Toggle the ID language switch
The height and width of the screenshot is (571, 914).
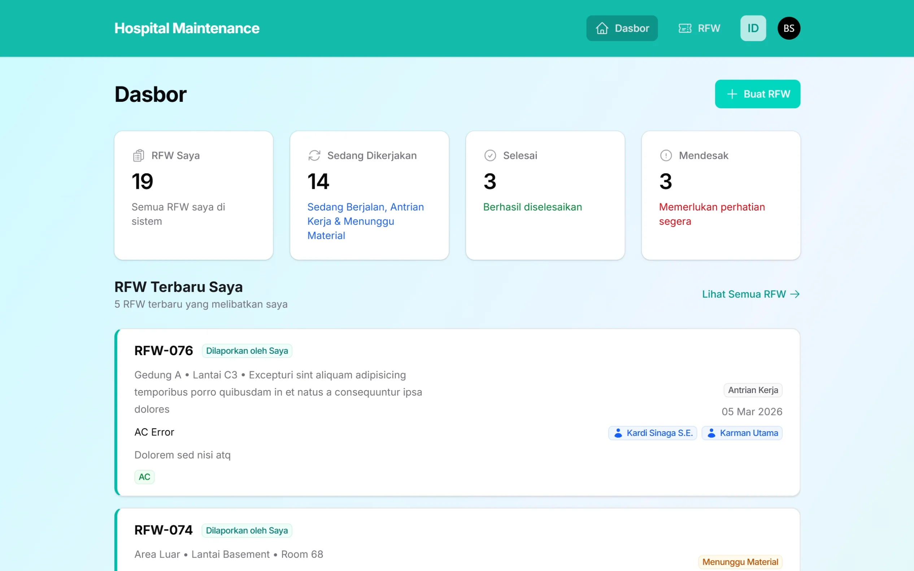753,28
